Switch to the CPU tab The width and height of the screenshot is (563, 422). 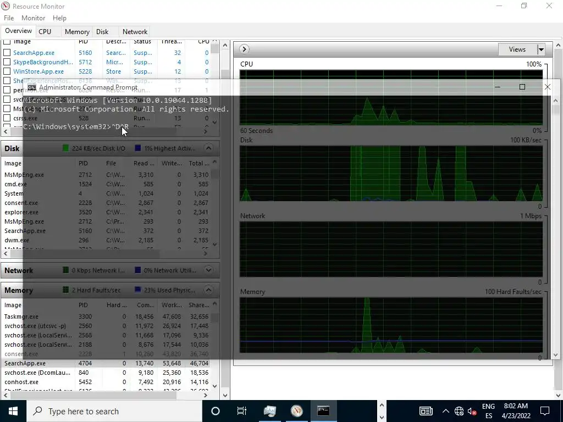coord(45,31)
